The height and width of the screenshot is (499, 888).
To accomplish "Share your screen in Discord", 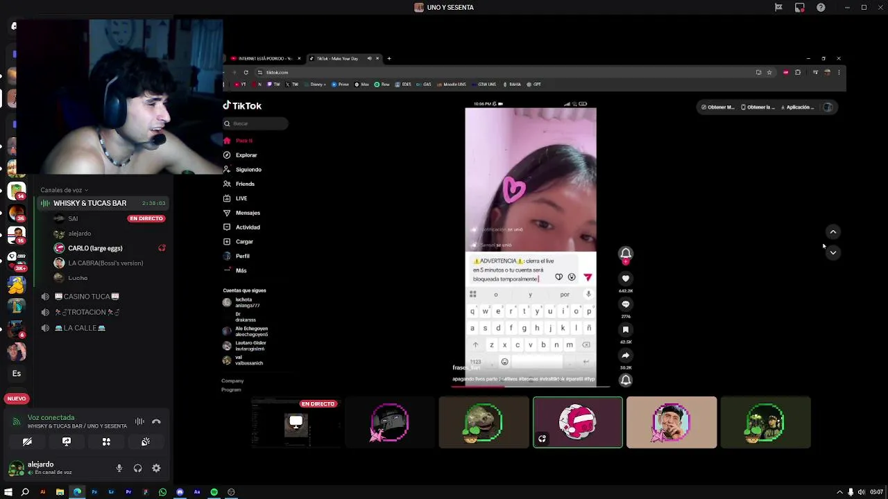I will [x=67, y=441].
